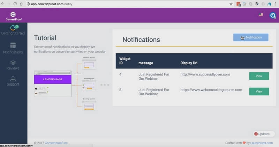
Task: Open Support sidebar item
Action: (x=13, y=81)
